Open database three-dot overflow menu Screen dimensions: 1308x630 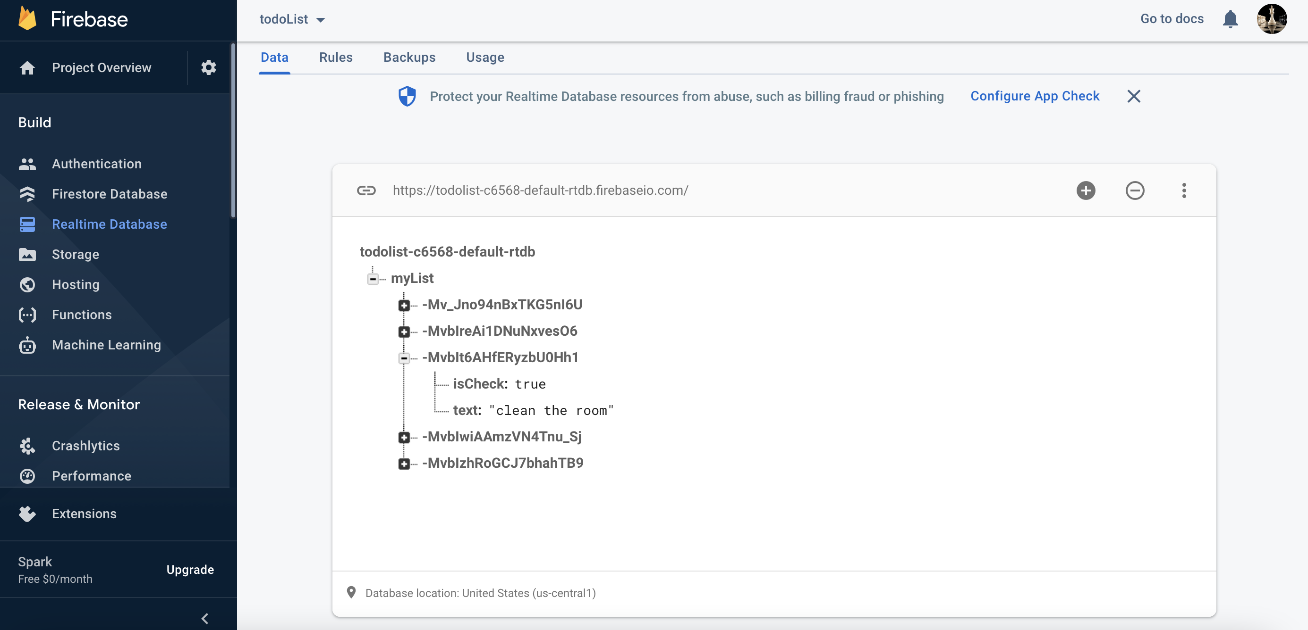tap(1184, 190)
